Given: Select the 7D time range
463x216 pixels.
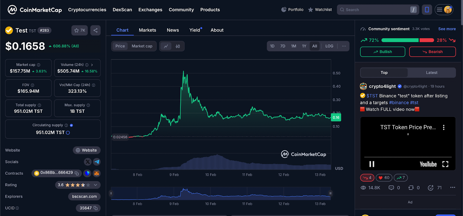Looking at the screenshot, I should pyautogui.click(x=283, y=46).
